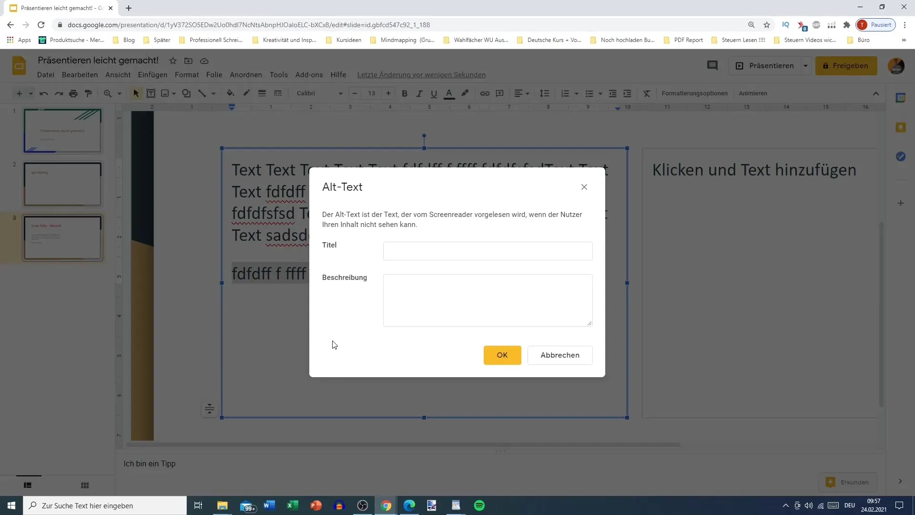Open the Bearbeiten menu
This screenshot has width=915, height=515.
pyautogui.click(x=80, y=75)
